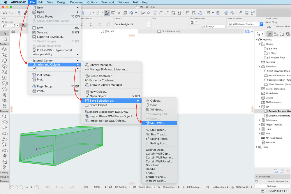
Task: Open the 1:100 scale popup
Action: (x=97, y=187)
